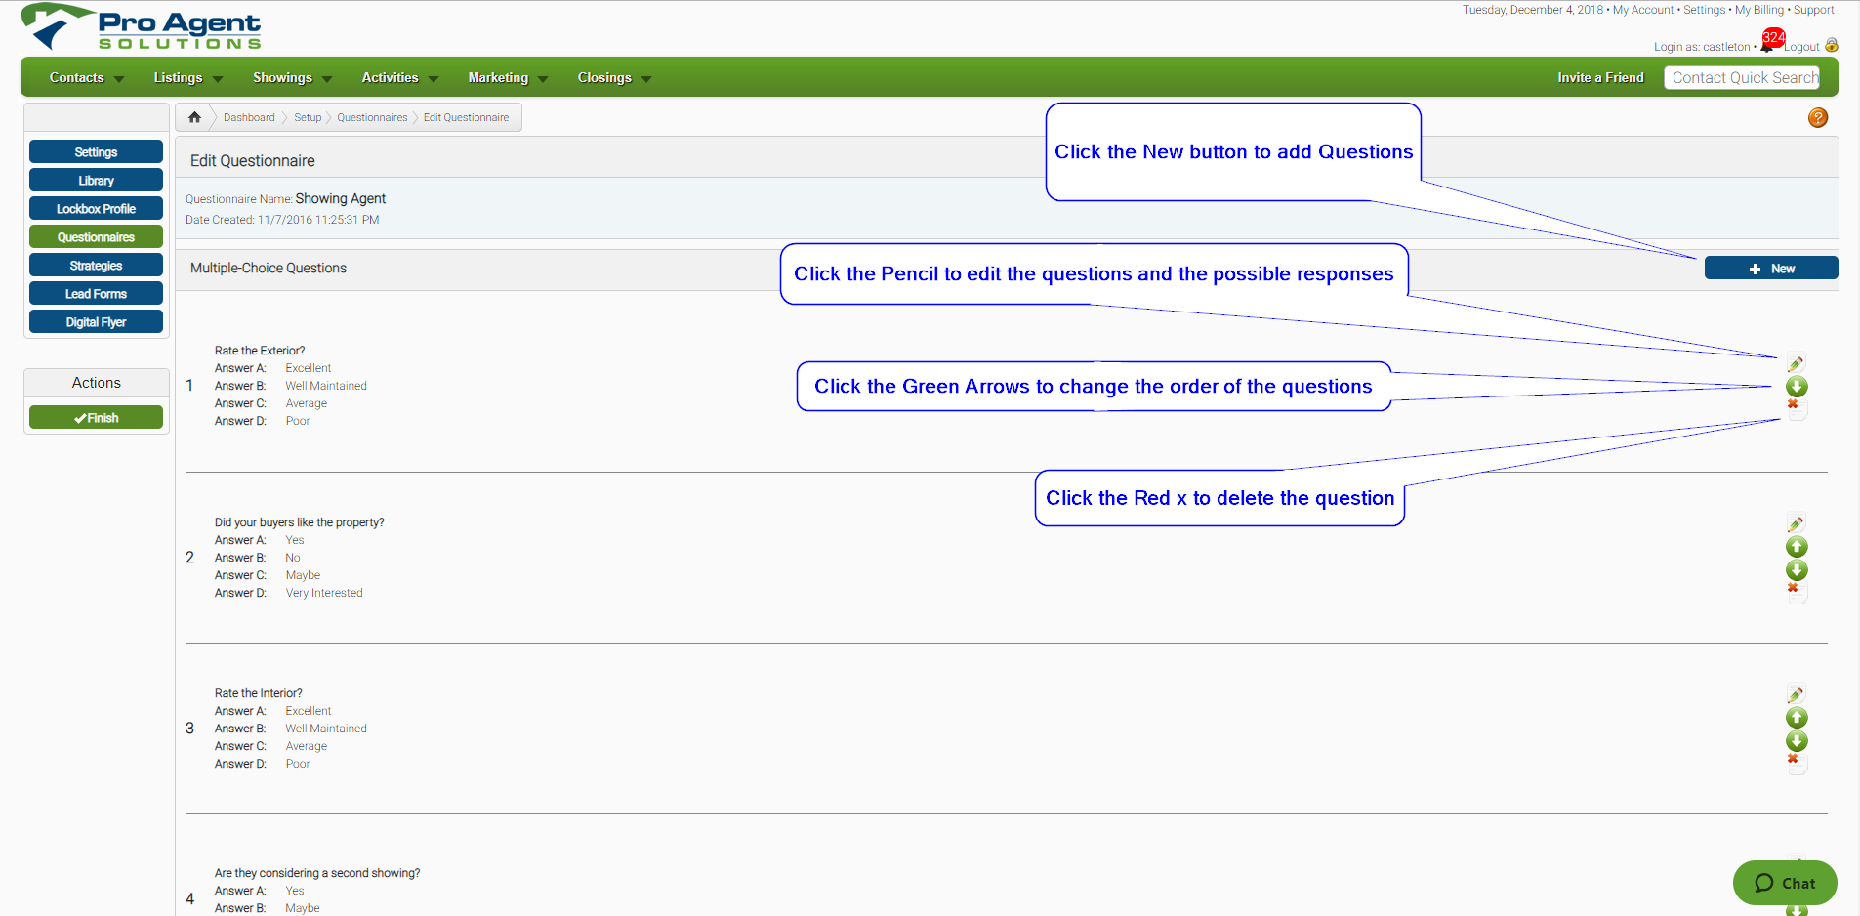This screenshot has height=916, width=1860.
Task: Expand the Activities dropdown arrow
Action: [x=434, y=79]
